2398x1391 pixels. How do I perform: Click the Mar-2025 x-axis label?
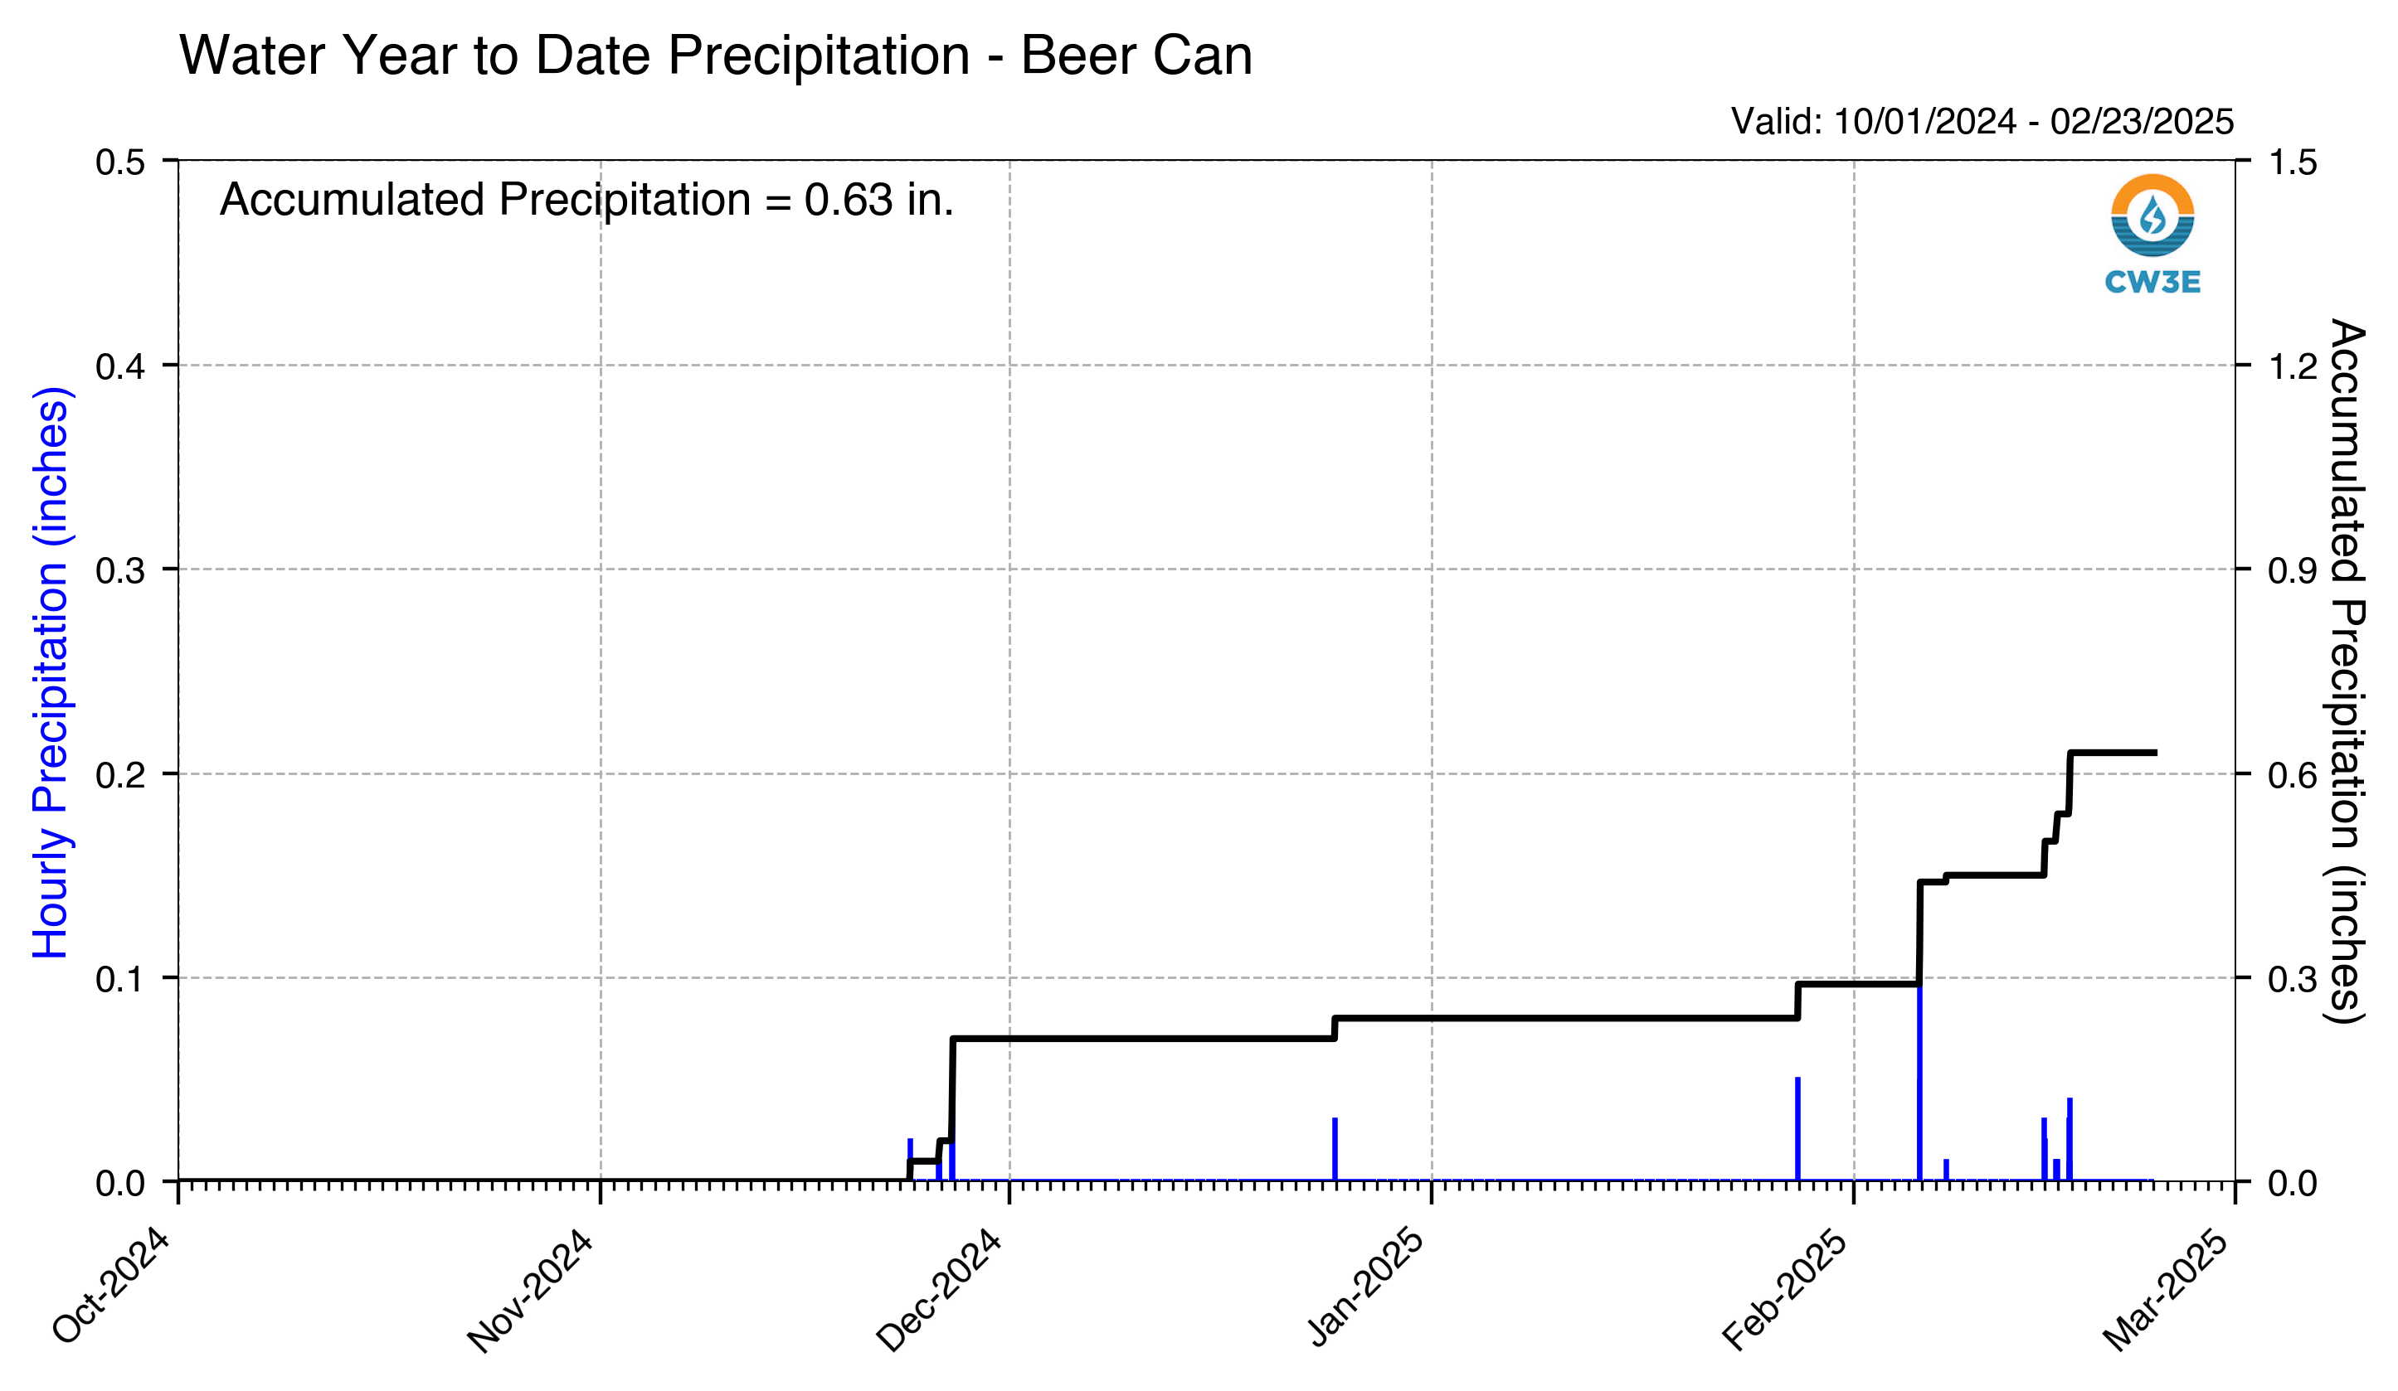(x=2165, y=1290)
